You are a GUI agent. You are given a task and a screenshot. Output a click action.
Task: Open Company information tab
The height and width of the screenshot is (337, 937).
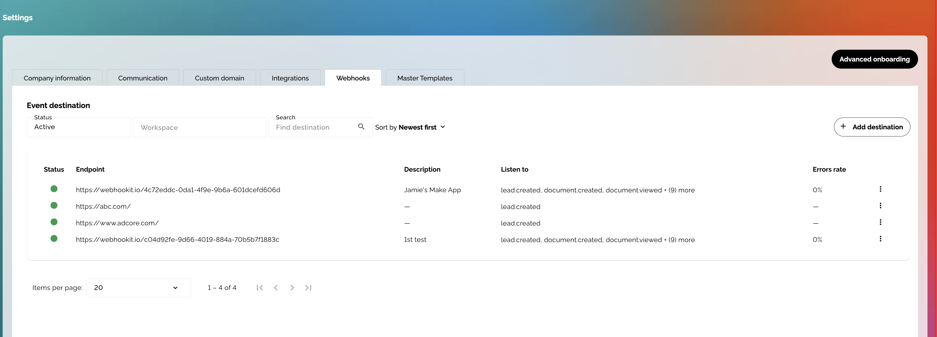(x=57, y=78)
